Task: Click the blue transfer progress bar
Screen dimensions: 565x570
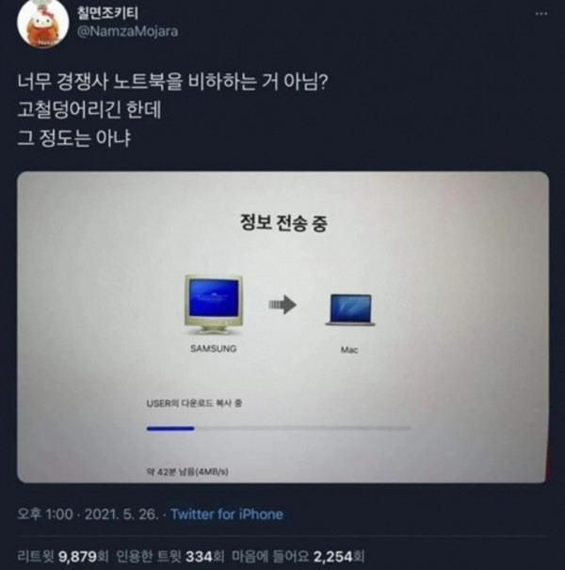Action: click(279, 429)
